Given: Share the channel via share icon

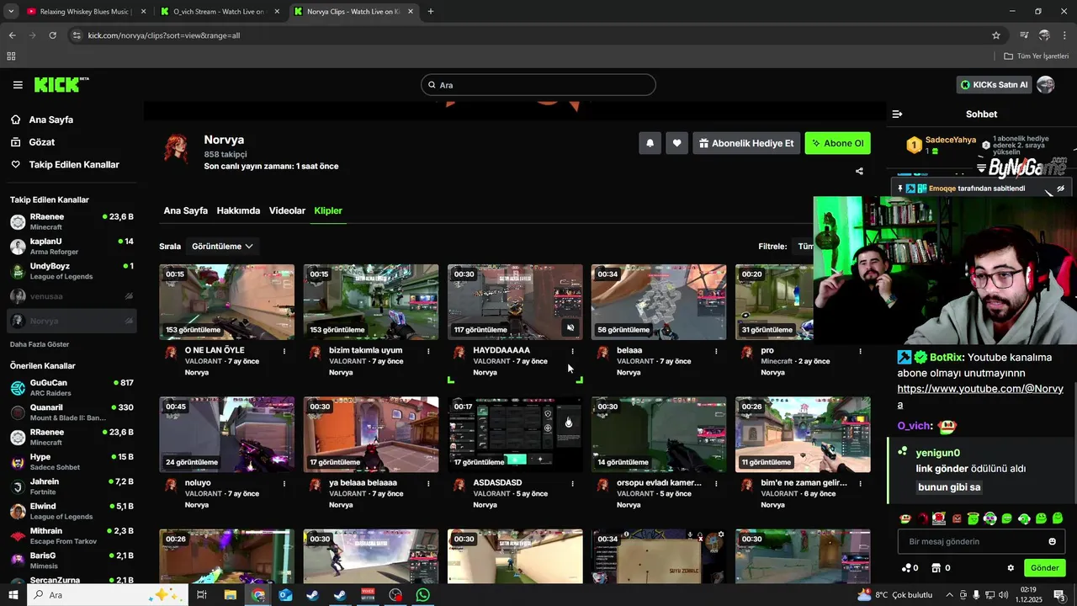Looking at the screenshot, I should (859, 171).
